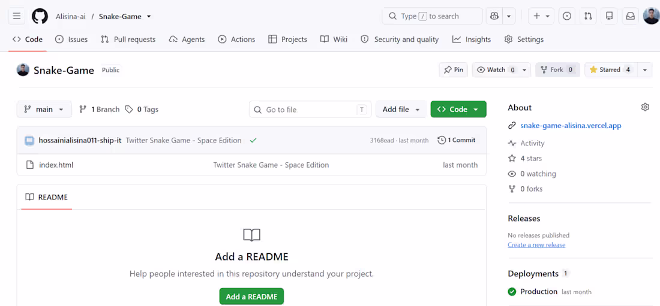Switch to the Actions tab
Image resolution: width=660 pixels, height=306 pixels.
coord(236,39)
